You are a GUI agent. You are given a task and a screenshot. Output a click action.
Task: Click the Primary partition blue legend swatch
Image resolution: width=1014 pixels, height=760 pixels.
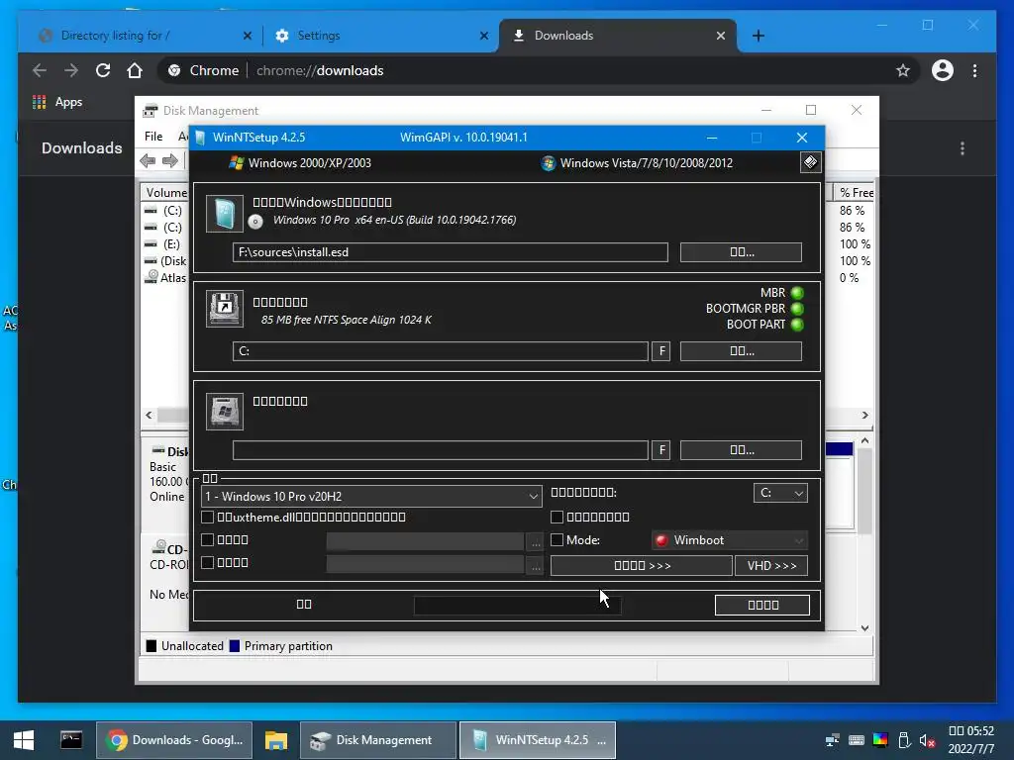tap(235, 645)
